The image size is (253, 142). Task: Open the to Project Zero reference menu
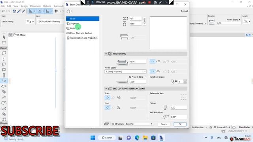137,77
